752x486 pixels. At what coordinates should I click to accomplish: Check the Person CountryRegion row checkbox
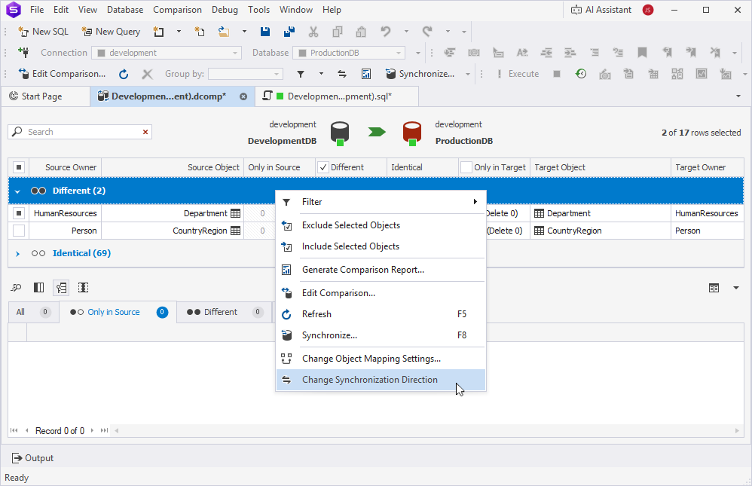click(x=19, y=231)
